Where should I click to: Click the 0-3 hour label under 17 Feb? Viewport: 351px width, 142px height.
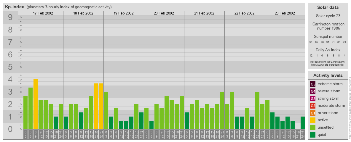pos(25,135)
